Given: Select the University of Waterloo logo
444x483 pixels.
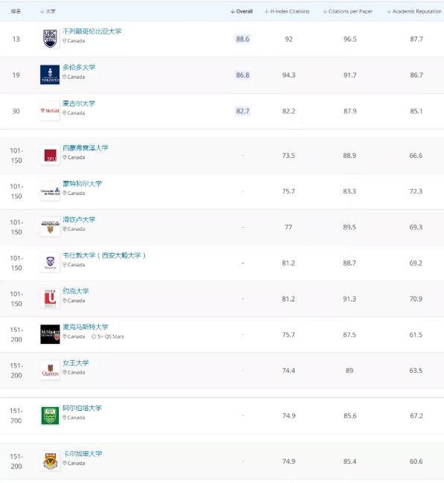Looking at the screenshot, I should click(50, 227).
